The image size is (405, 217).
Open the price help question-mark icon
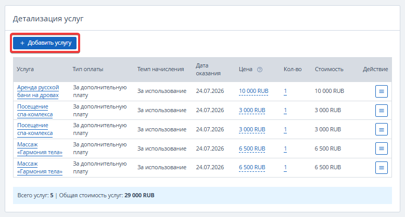(x=260, y=70)
